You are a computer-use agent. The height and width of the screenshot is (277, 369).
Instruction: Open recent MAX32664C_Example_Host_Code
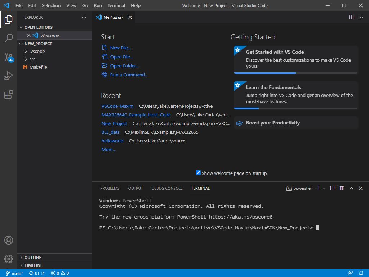[x=136, y=115]
